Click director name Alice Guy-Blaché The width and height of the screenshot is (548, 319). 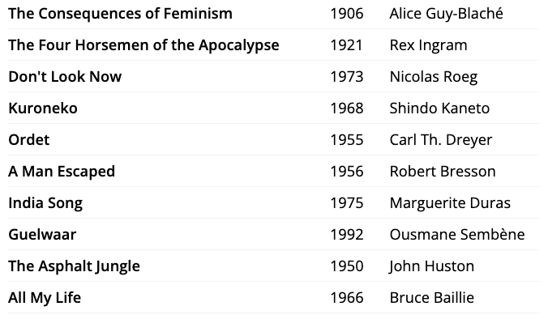click(x=447, y=14)
